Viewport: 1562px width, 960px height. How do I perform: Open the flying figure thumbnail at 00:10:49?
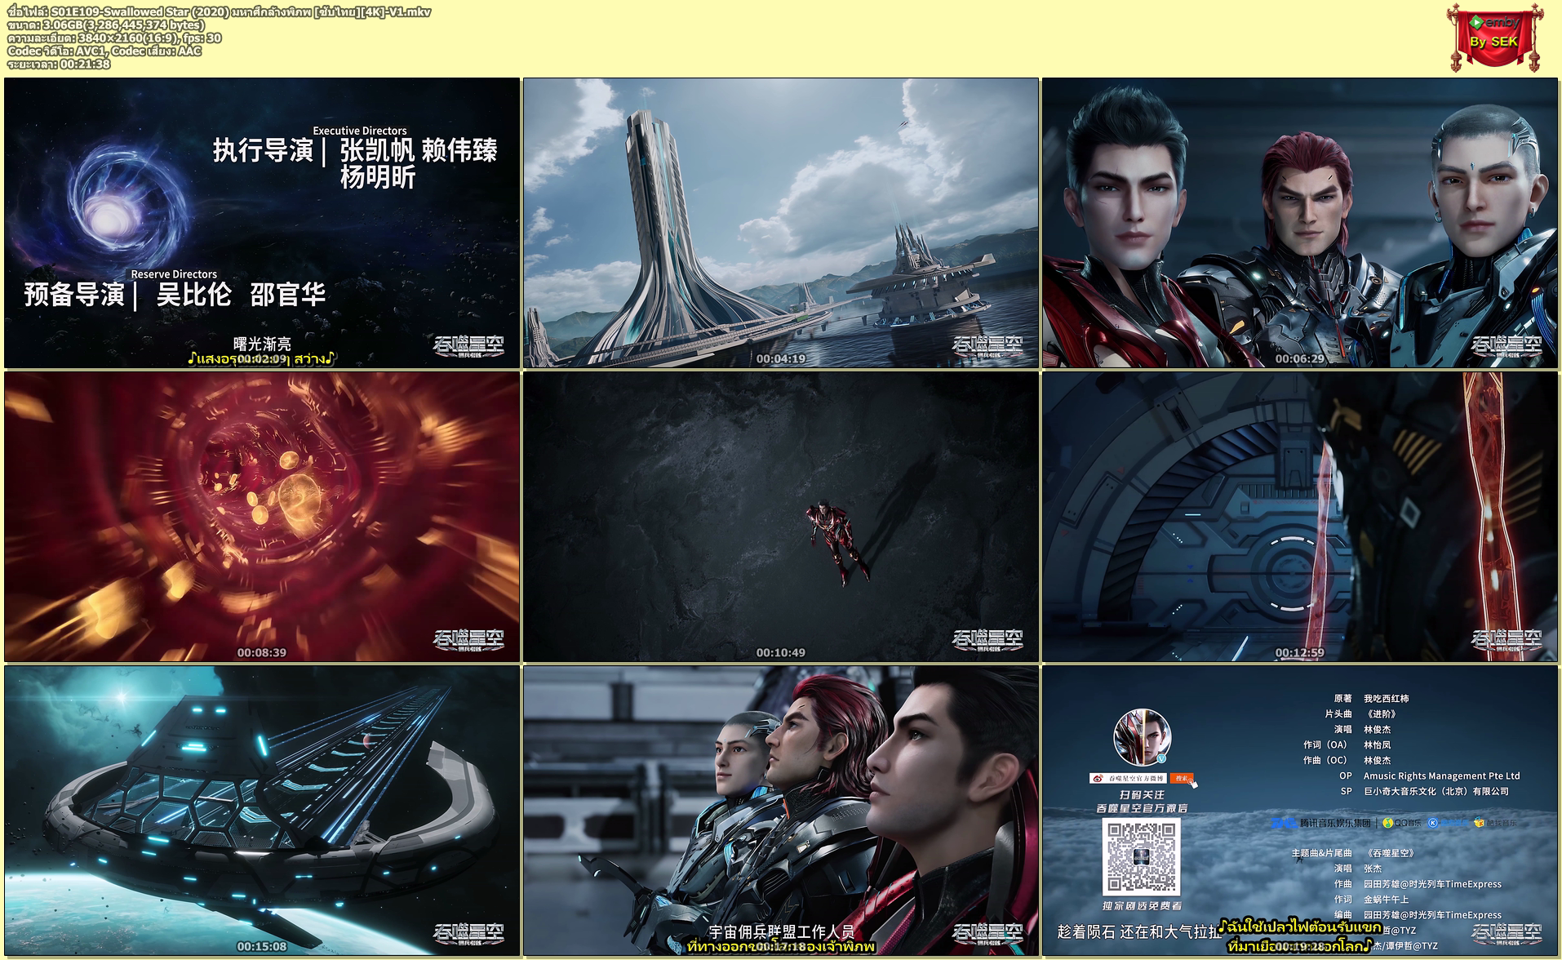(781, 517)
